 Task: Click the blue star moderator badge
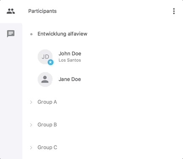(x=51, y=62)
